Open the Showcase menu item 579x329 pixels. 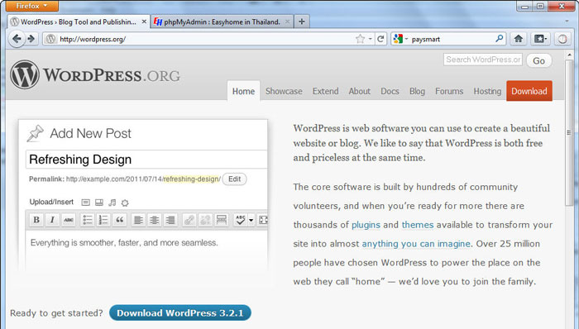tap(284, 91)
